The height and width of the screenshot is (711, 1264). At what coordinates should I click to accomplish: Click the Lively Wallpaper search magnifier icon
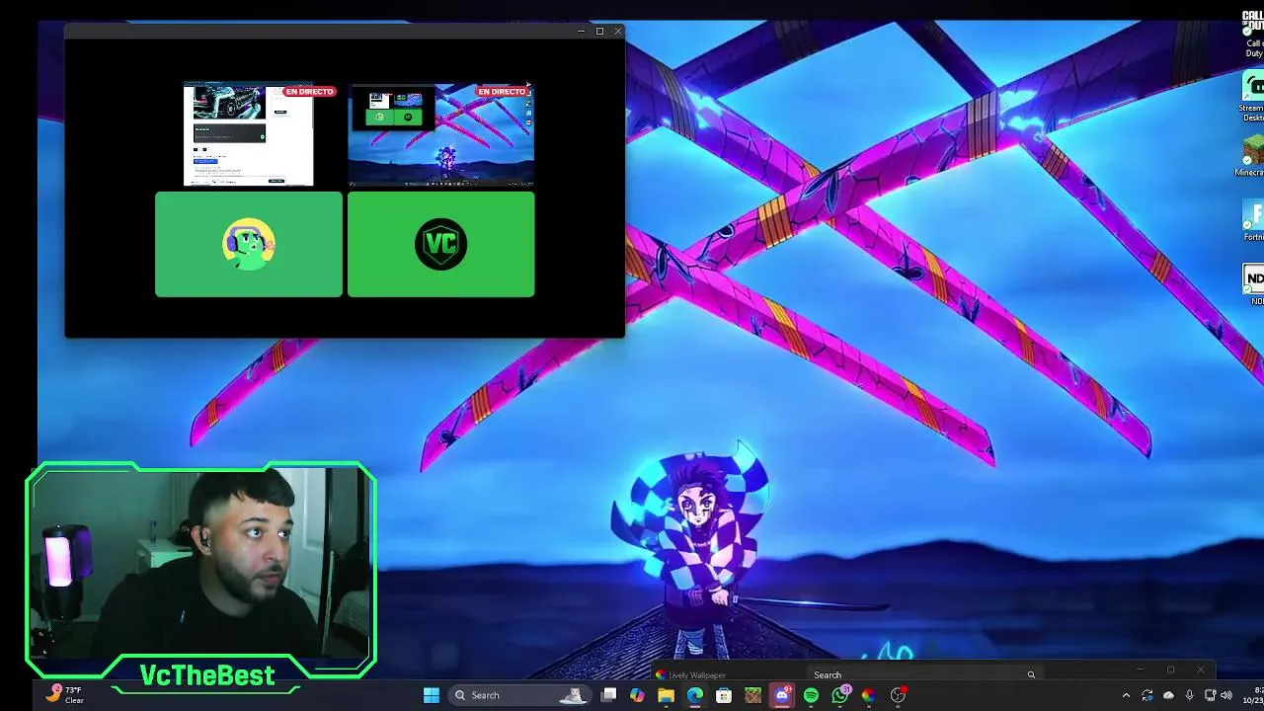tap(1031, 674)
